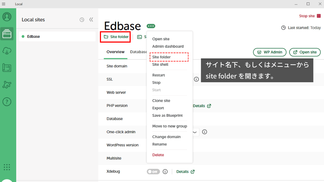The image size is (324, 182).
Task: Open the Blueprints icon in sidebar
Action: 7,68
